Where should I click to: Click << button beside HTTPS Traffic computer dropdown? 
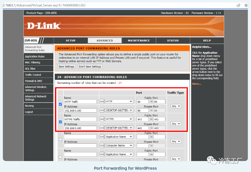point(102,128)
